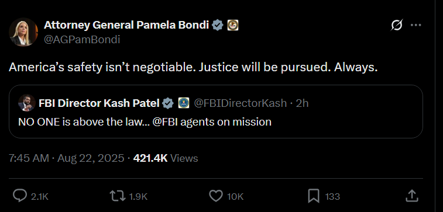Click the reply speech bubble icon
Image resolution: width=443 pixels, height=212 pixels.
pyautogui.click(x=20, y=196)
